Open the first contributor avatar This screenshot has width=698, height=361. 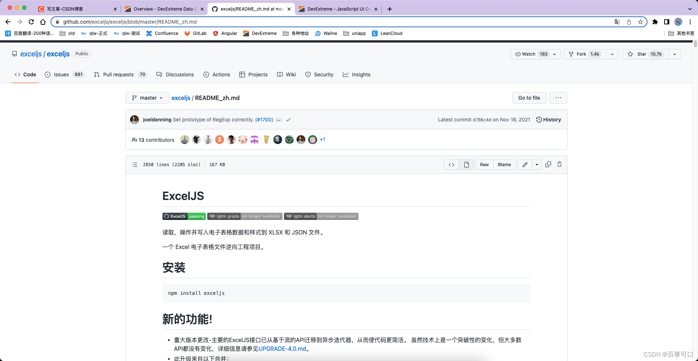tap(185, 140)
